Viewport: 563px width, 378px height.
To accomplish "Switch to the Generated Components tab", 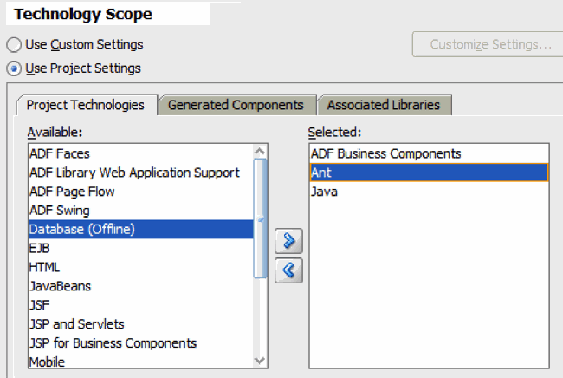I will tap(236, 105).
